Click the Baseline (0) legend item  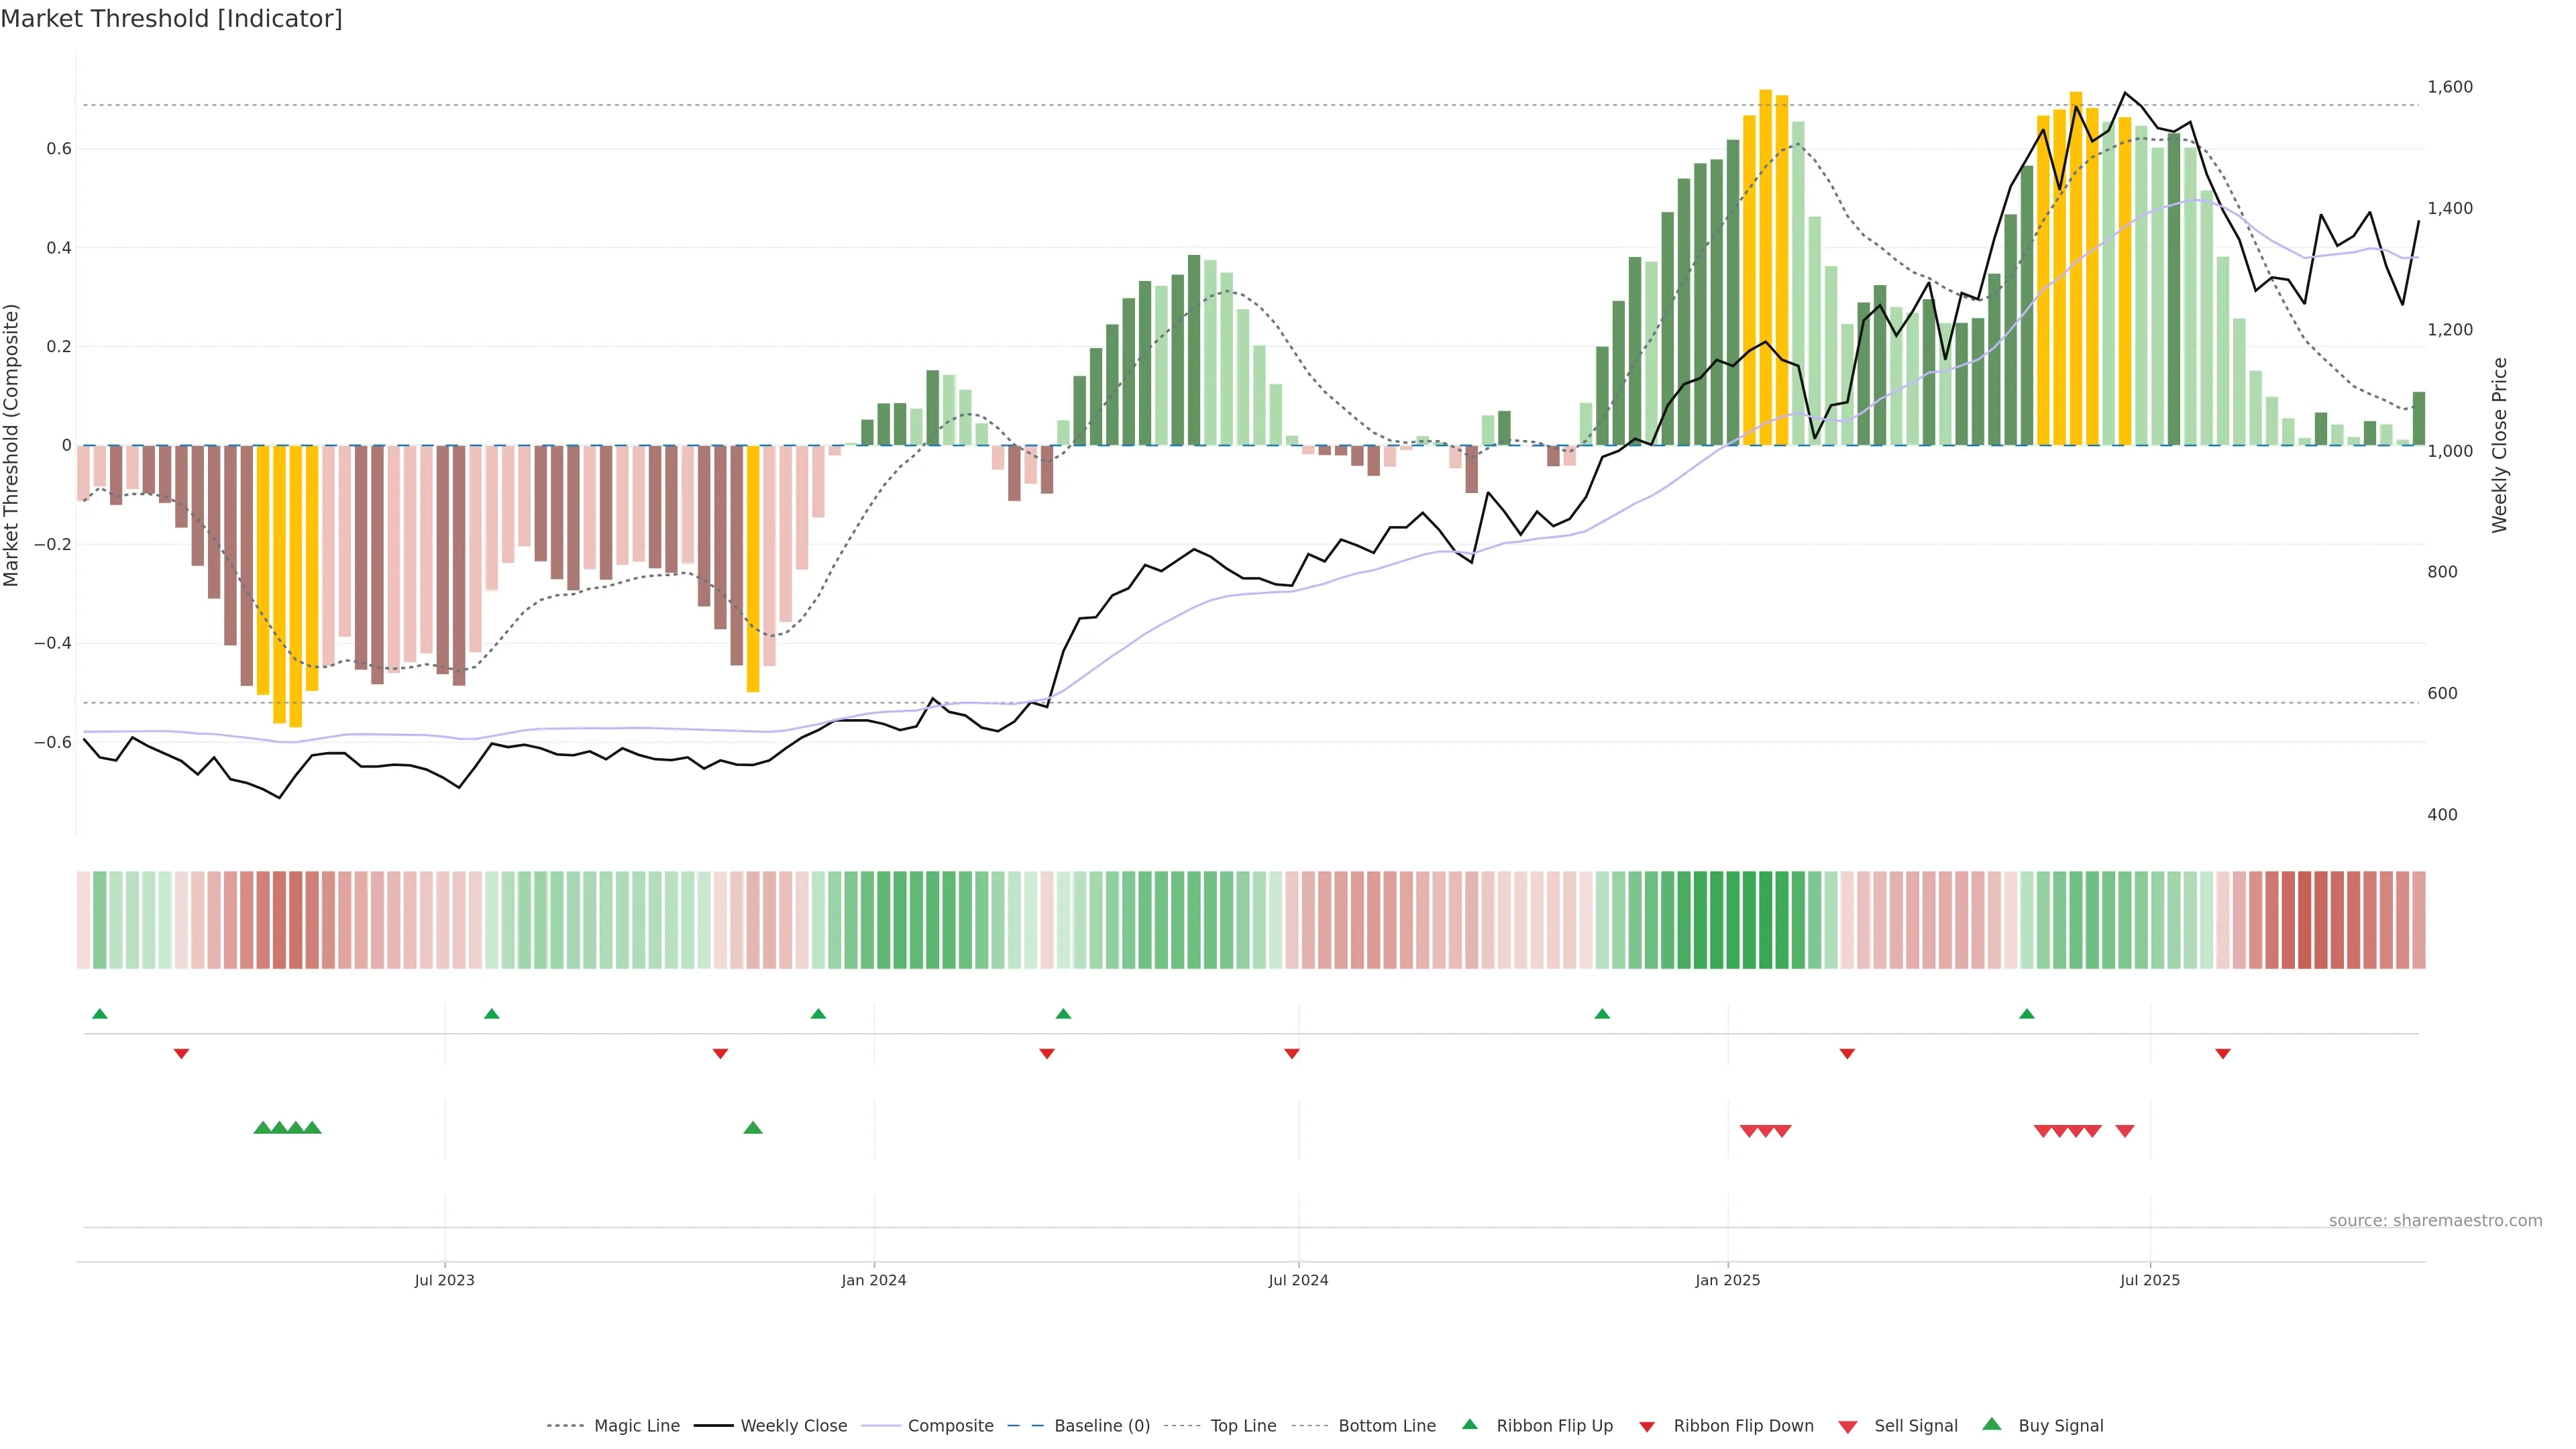coord(1101,1426)
